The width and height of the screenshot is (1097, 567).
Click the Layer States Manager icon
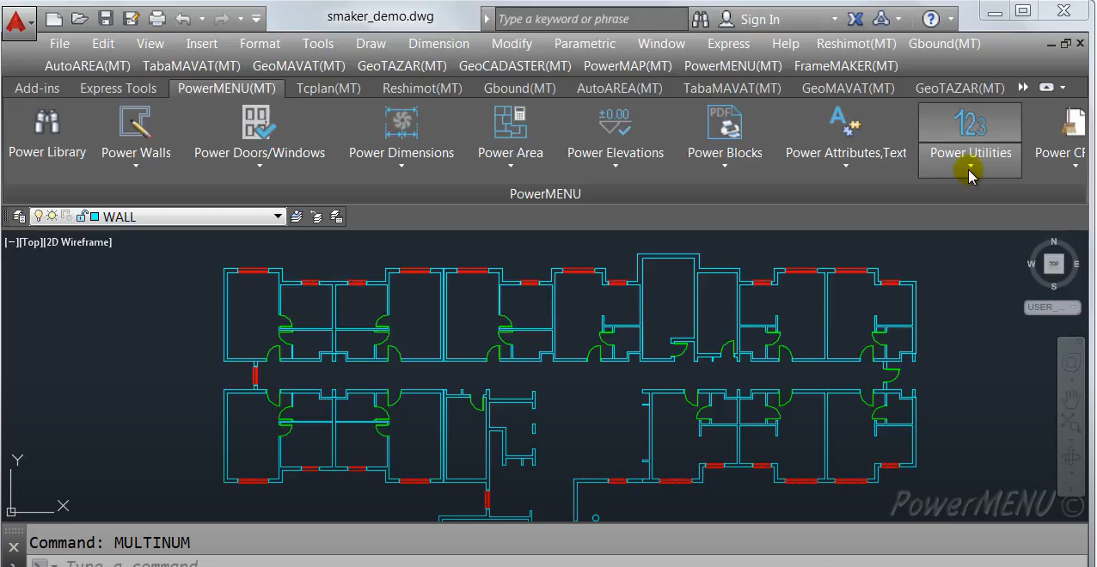click(x=336, y=216)
